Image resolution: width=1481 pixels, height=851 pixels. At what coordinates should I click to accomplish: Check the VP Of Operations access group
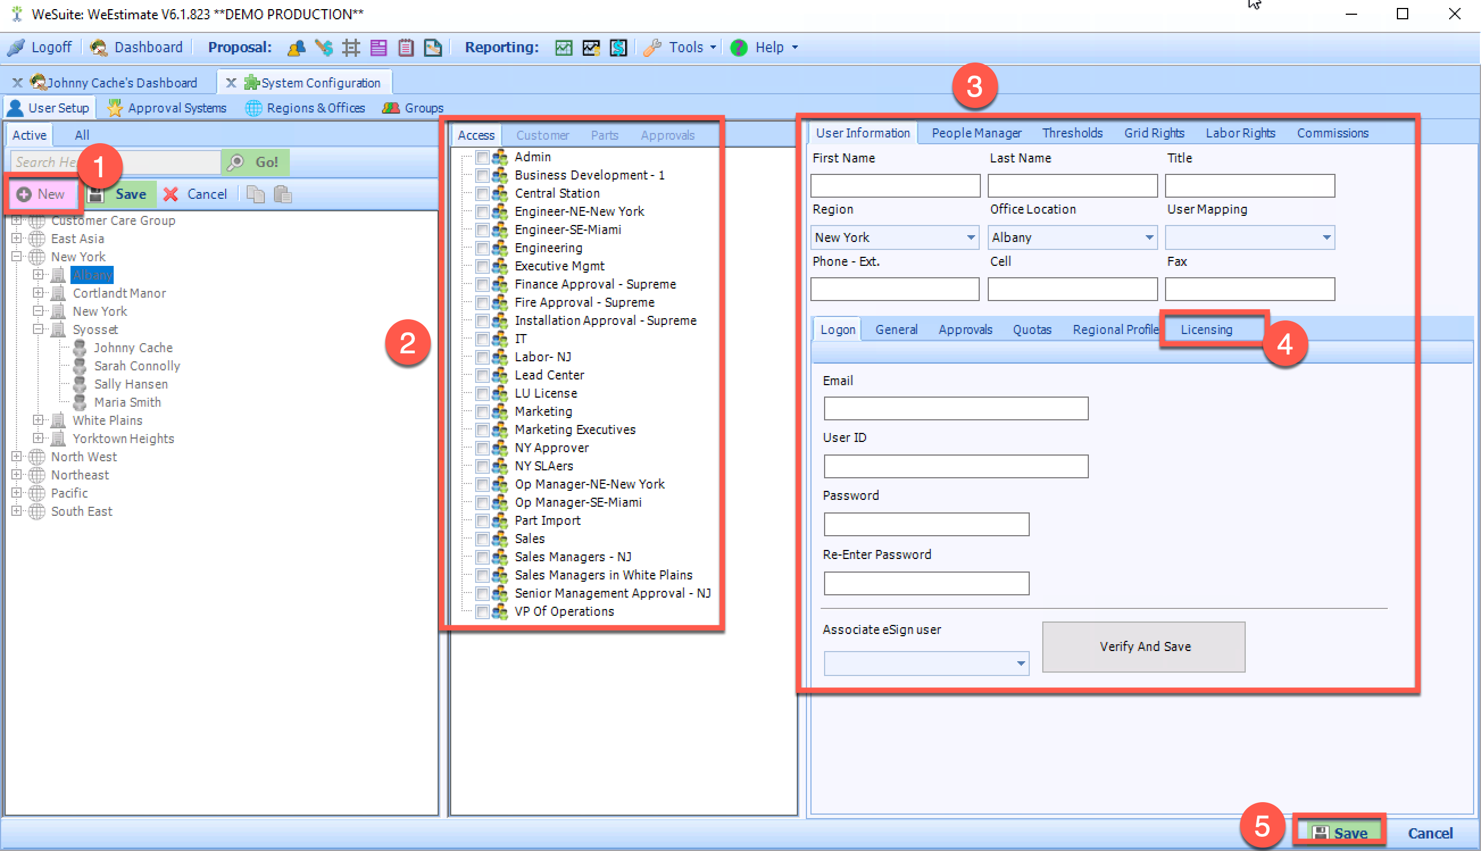482,612
